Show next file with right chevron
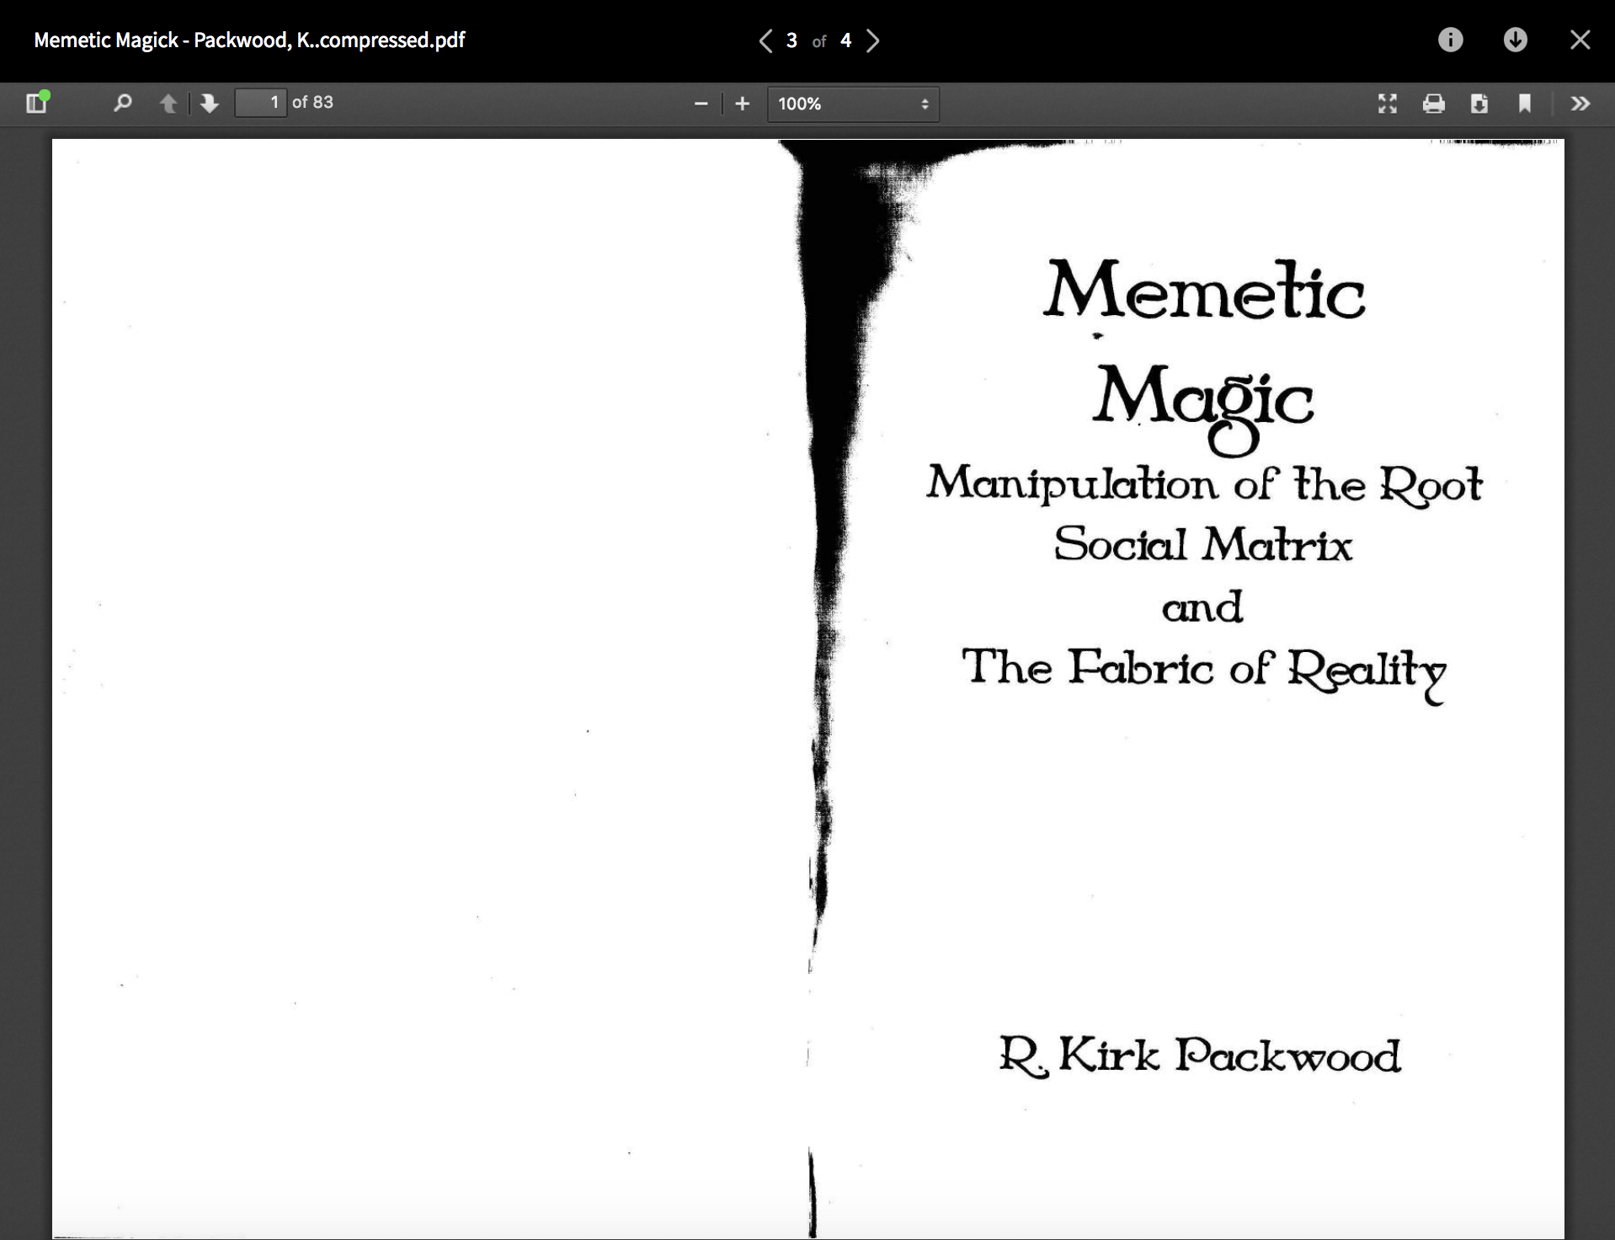Viewport: 1615px width, 1240px height. 873,40
